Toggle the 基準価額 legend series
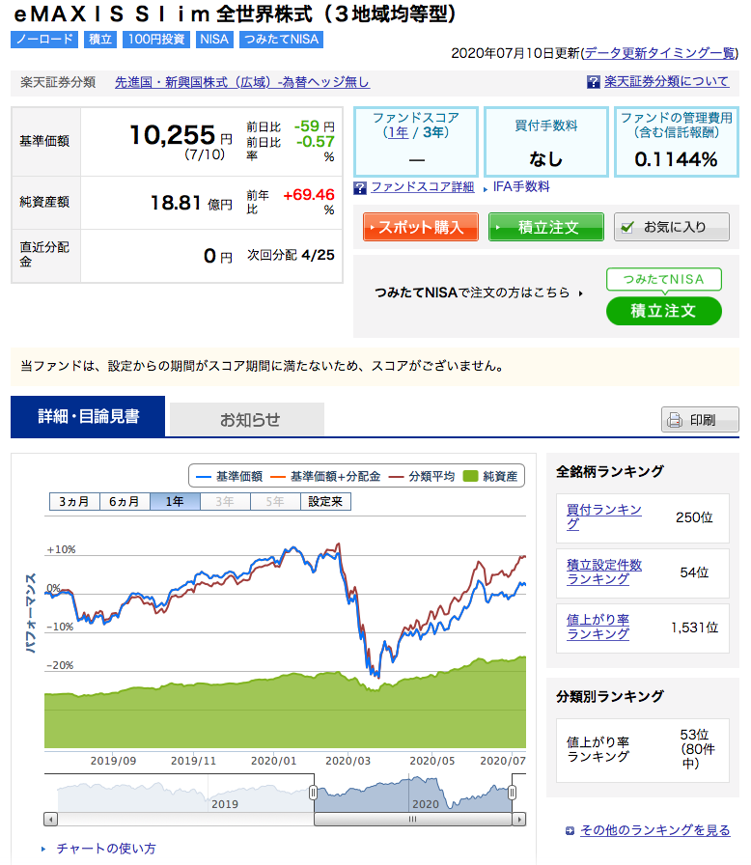751x865 pixels. 230,476
